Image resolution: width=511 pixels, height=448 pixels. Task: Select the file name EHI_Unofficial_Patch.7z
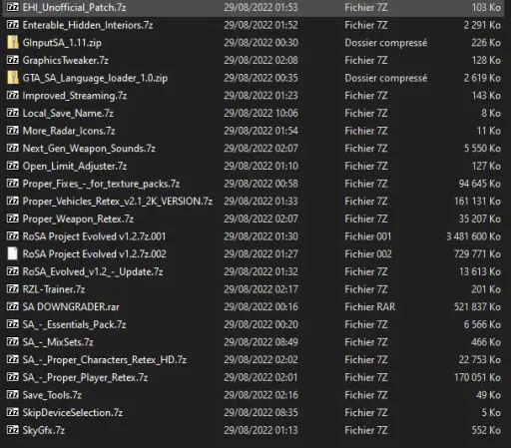74,7
